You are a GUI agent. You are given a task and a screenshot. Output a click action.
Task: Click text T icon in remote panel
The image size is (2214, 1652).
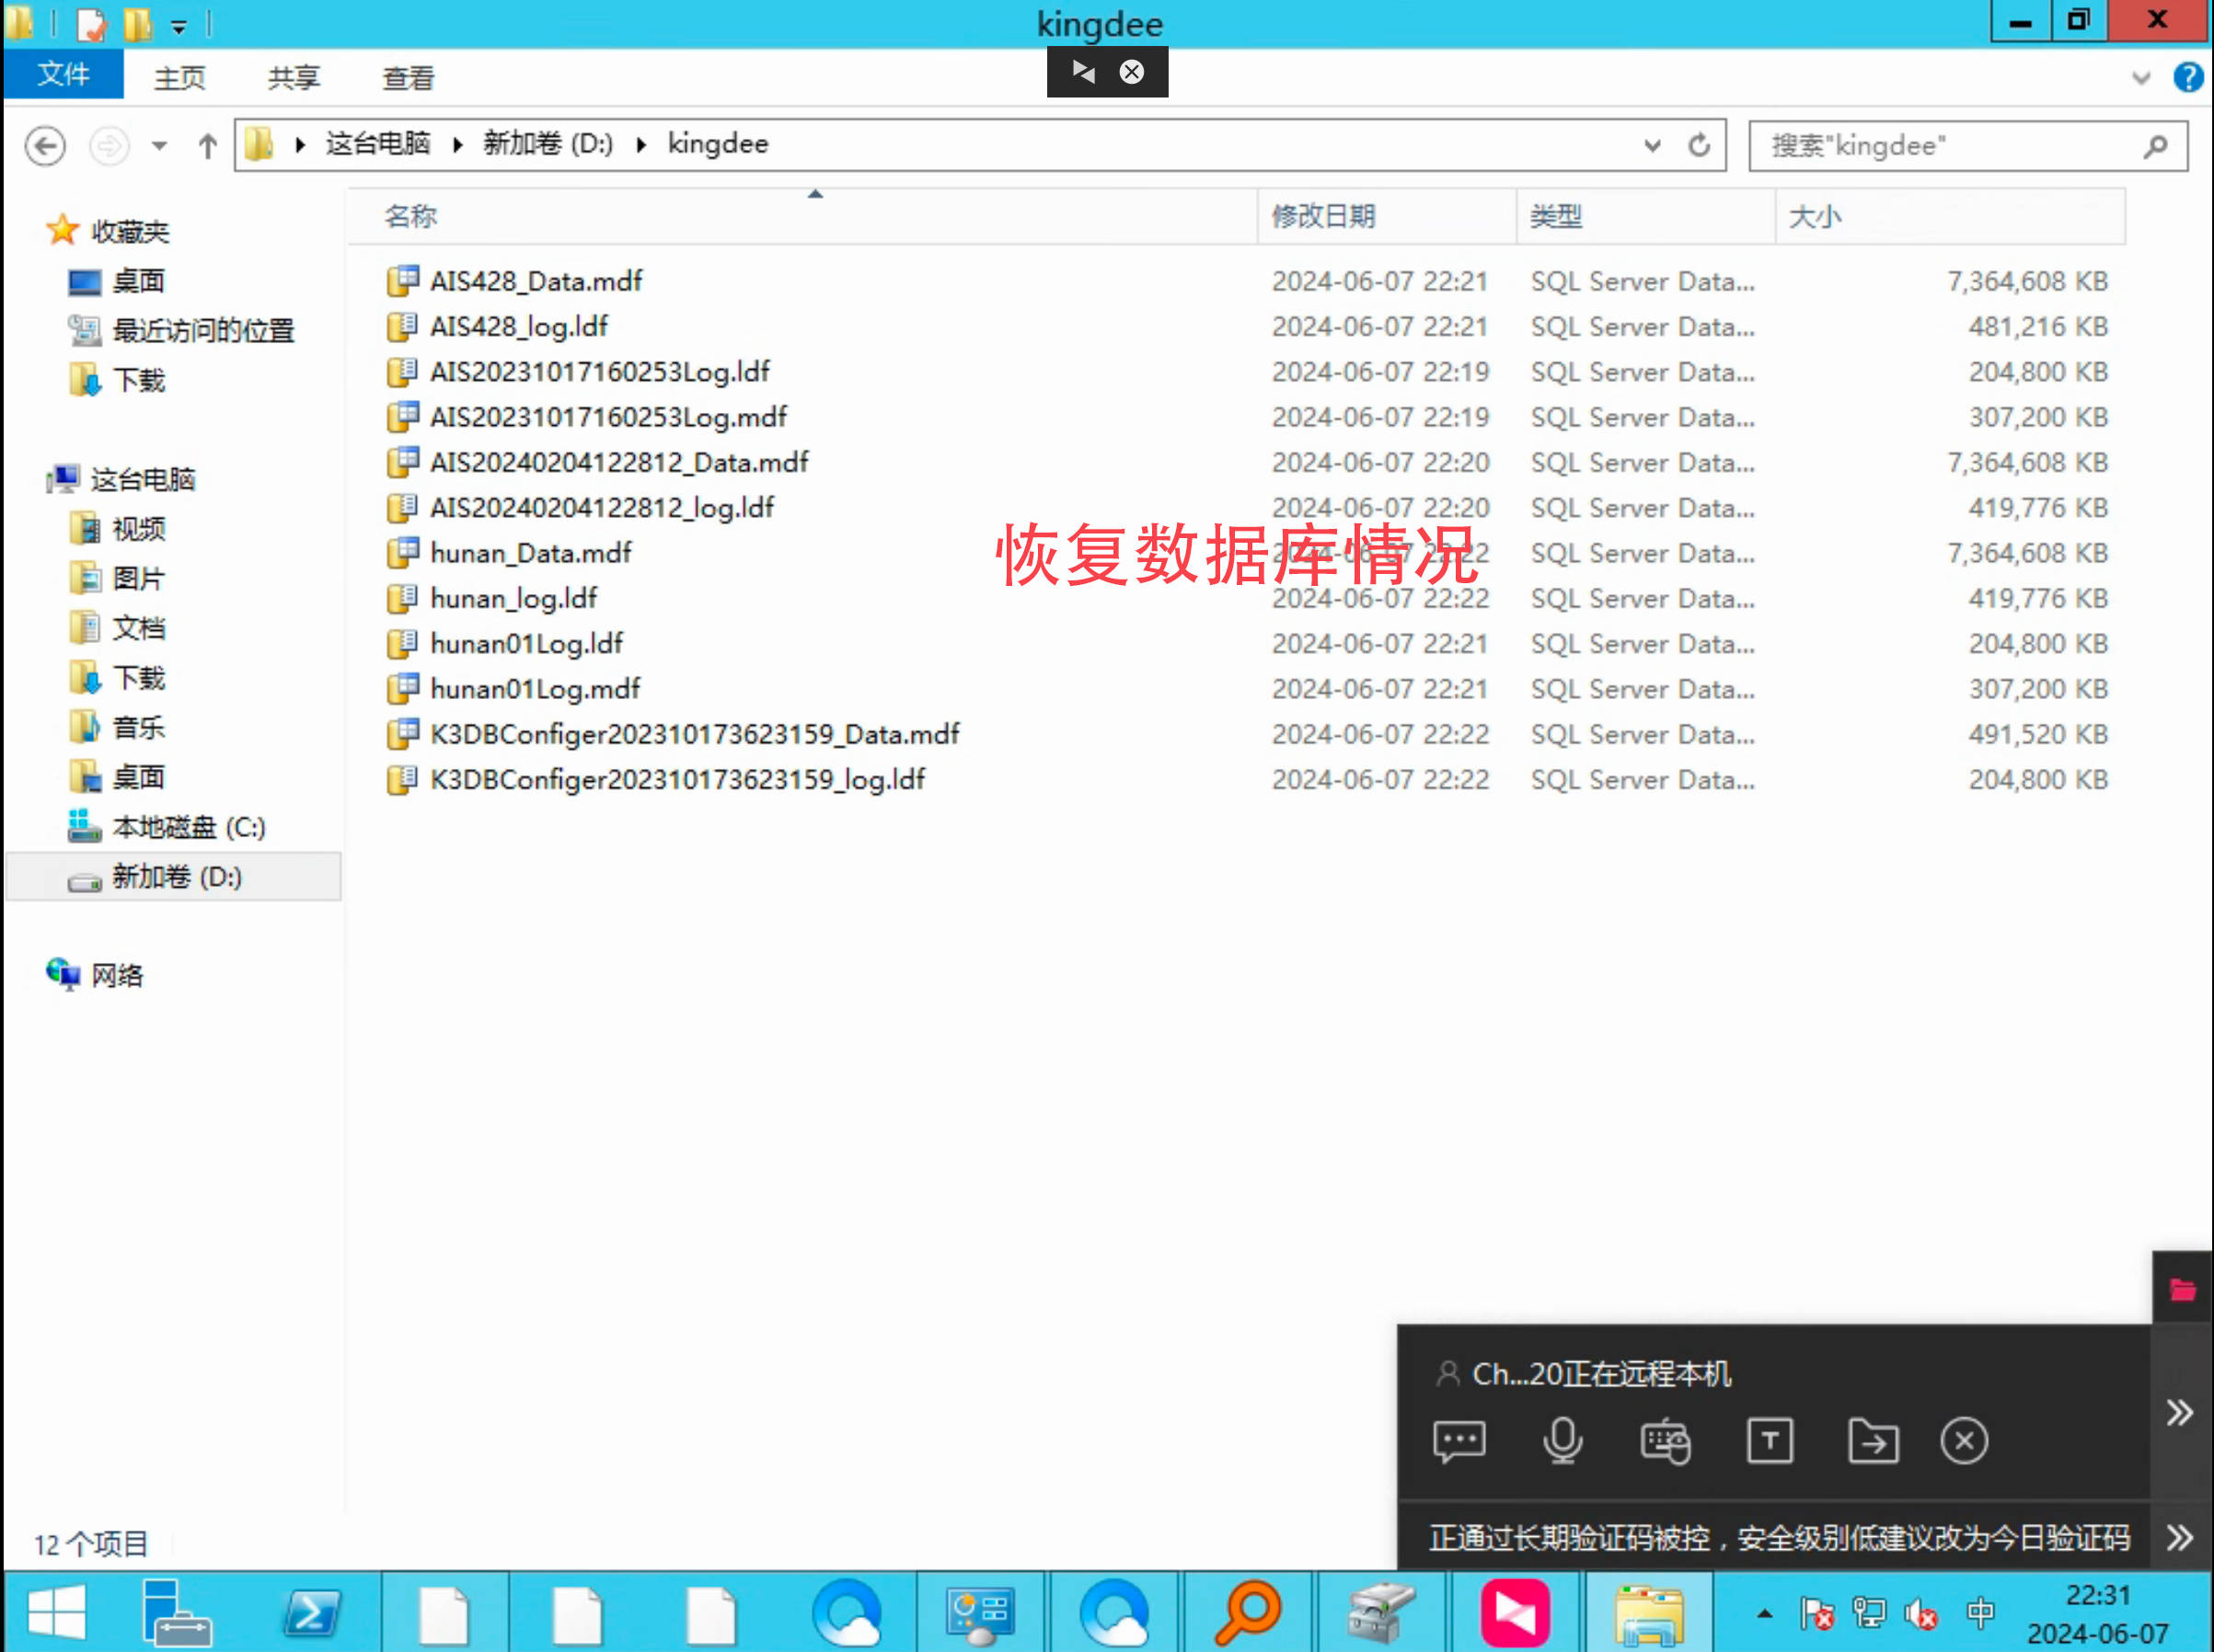pyautogui.click(x=1769, y=1441)
